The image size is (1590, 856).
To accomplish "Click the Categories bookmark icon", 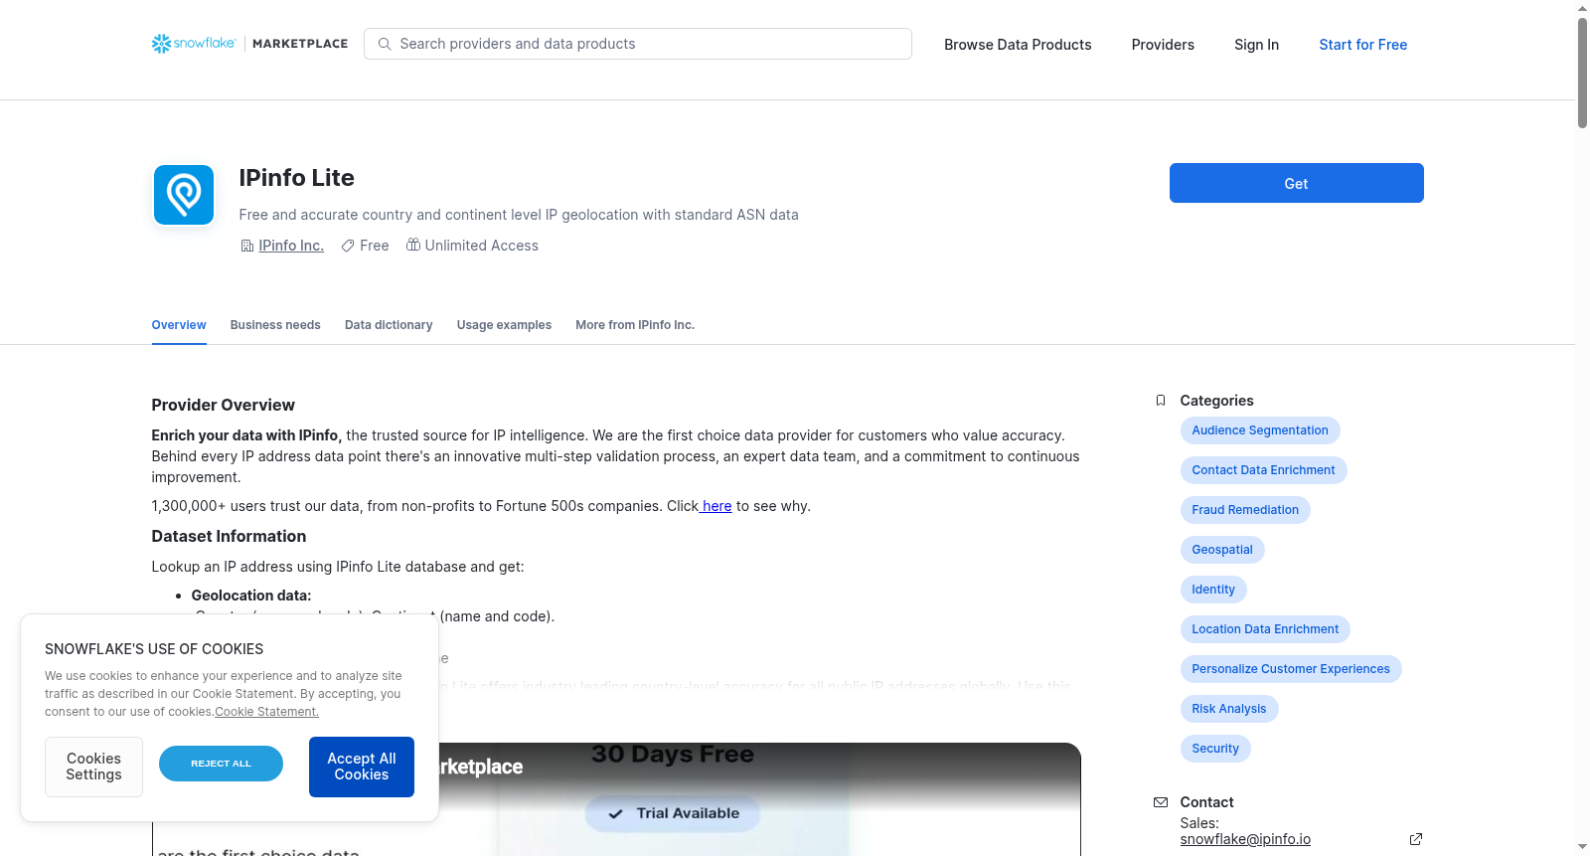I will 1161,401.
